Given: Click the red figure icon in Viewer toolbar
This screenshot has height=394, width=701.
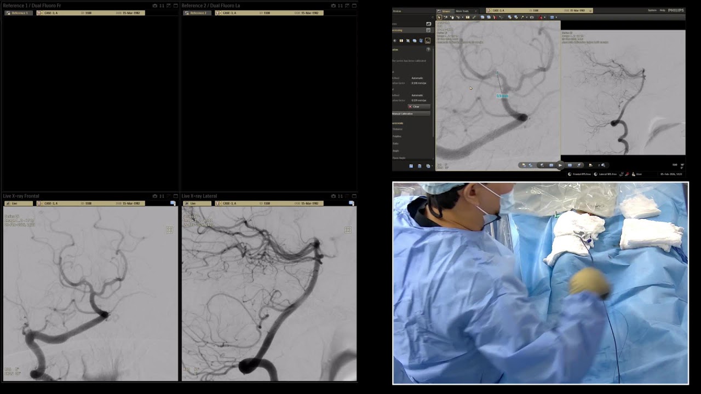Looking at the screenshot, I should pos(540,18).
